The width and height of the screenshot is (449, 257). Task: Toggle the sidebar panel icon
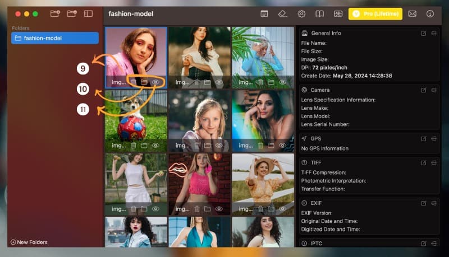tap(88, 13)
